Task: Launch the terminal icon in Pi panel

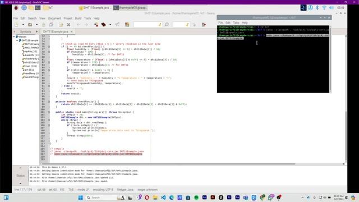Action: (x=38, y=8)
